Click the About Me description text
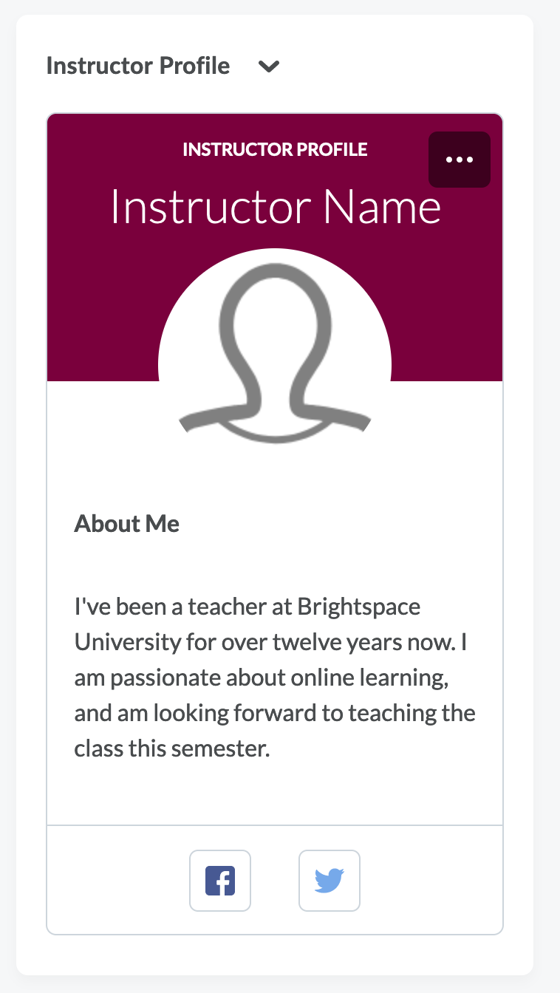560x993 pixels. [274, 678]
